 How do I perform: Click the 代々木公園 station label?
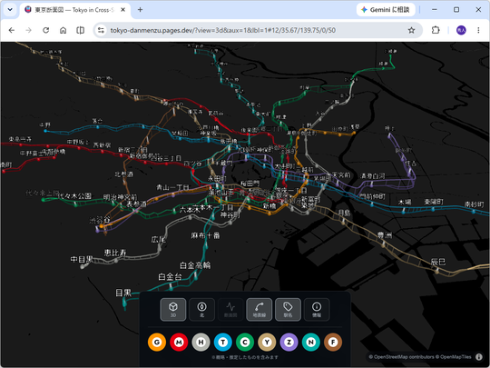pyautogui.click(x=75, y=196)
